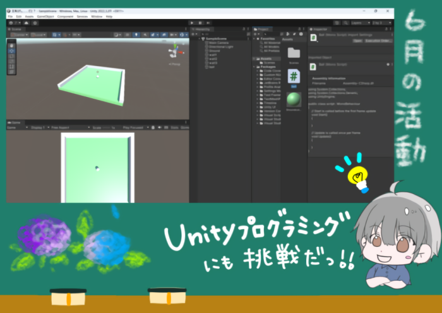The height and width of the screenshot is (313, 442).
Task: Select the Ball C# script asset
Action: pyautogui.click(x=293, y=77)
